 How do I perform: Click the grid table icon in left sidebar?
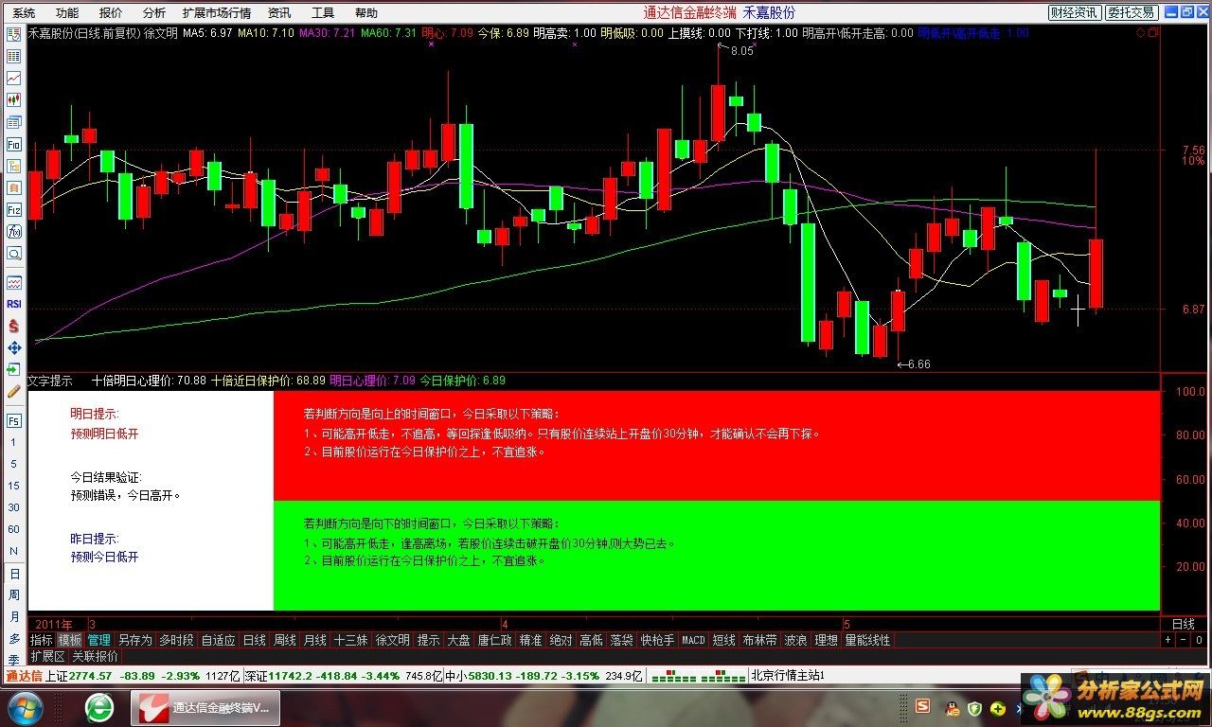[14, 57]
